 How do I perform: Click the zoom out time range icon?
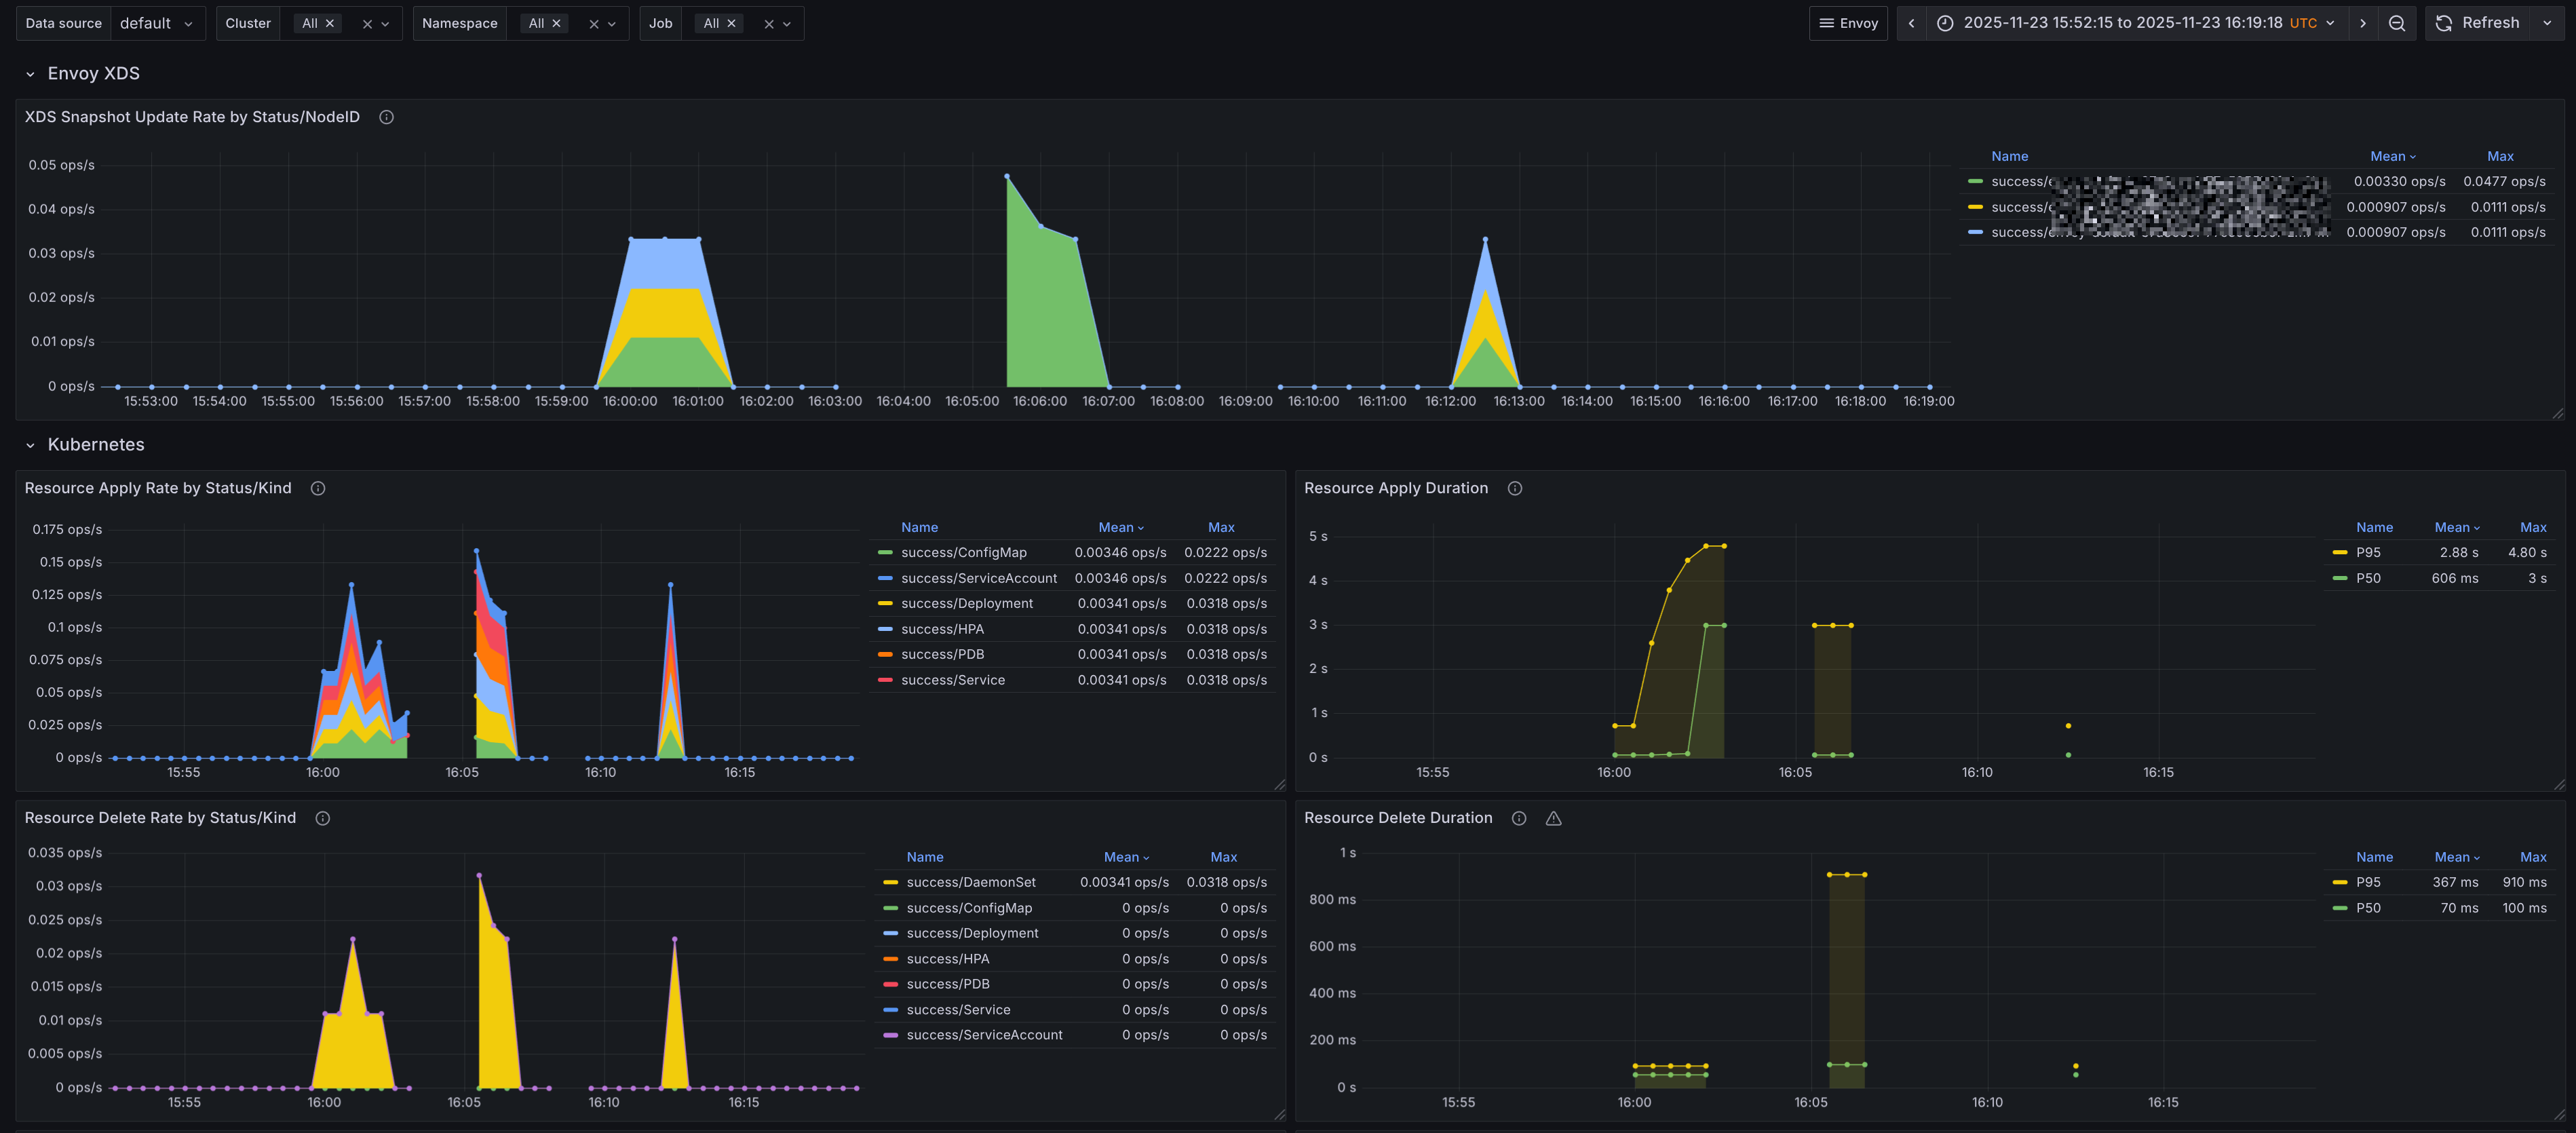click(x=2397, y=23)
